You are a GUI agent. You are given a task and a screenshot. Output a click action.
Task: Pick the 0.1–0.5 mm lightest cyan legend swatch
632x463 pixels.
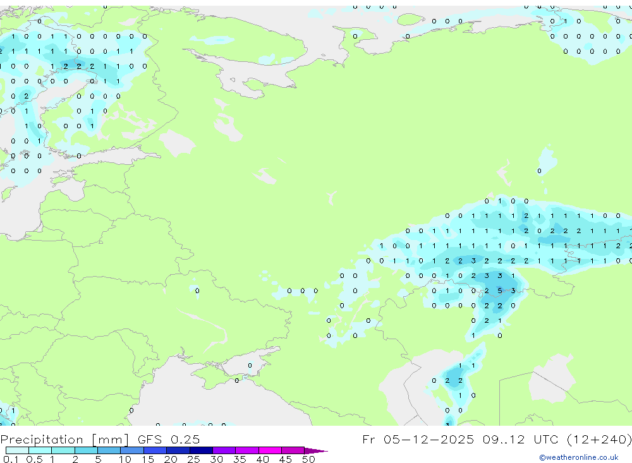17,450
